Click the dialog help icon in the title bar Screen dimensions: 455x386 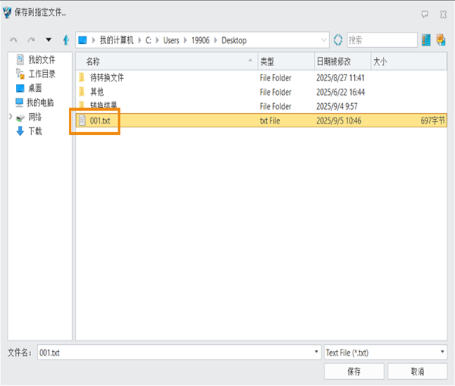pos(425,14)
